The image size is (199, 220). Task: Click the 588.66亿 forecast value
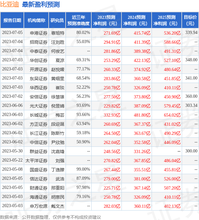coord(172,42)
